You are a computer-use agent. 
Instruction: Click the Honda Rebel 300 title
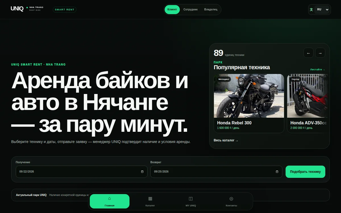click(234, 123)
